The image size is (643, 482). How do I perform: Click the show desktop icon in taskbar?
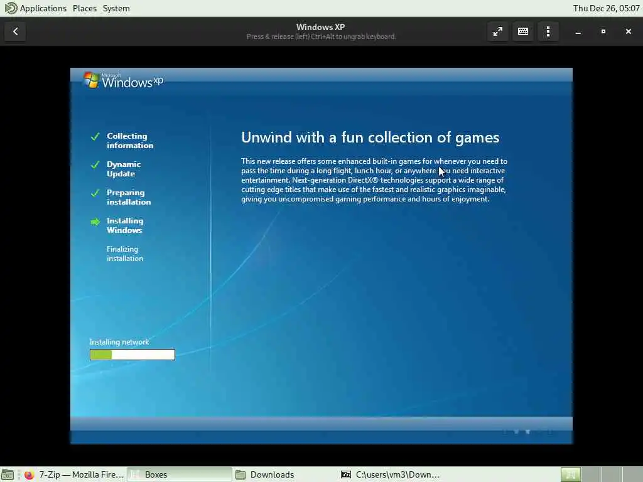pos(8,474)
